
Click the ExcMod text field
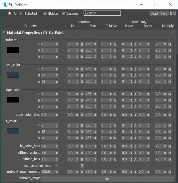[x=102, y=13]
